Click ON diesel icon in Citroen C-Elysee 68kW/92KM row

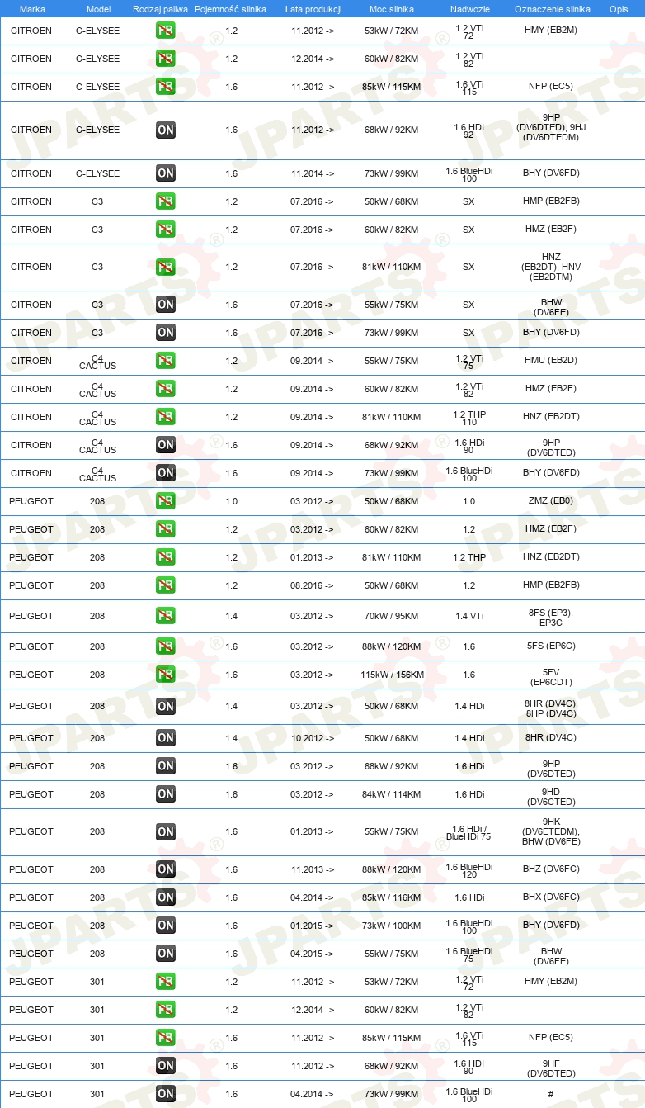tap(166, 130)
